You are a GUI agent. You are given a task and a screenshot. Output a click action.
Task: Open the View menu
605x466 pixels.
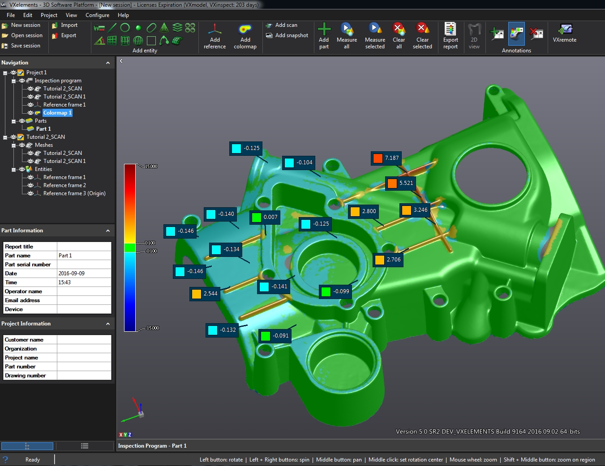click(x=71, y=15)
